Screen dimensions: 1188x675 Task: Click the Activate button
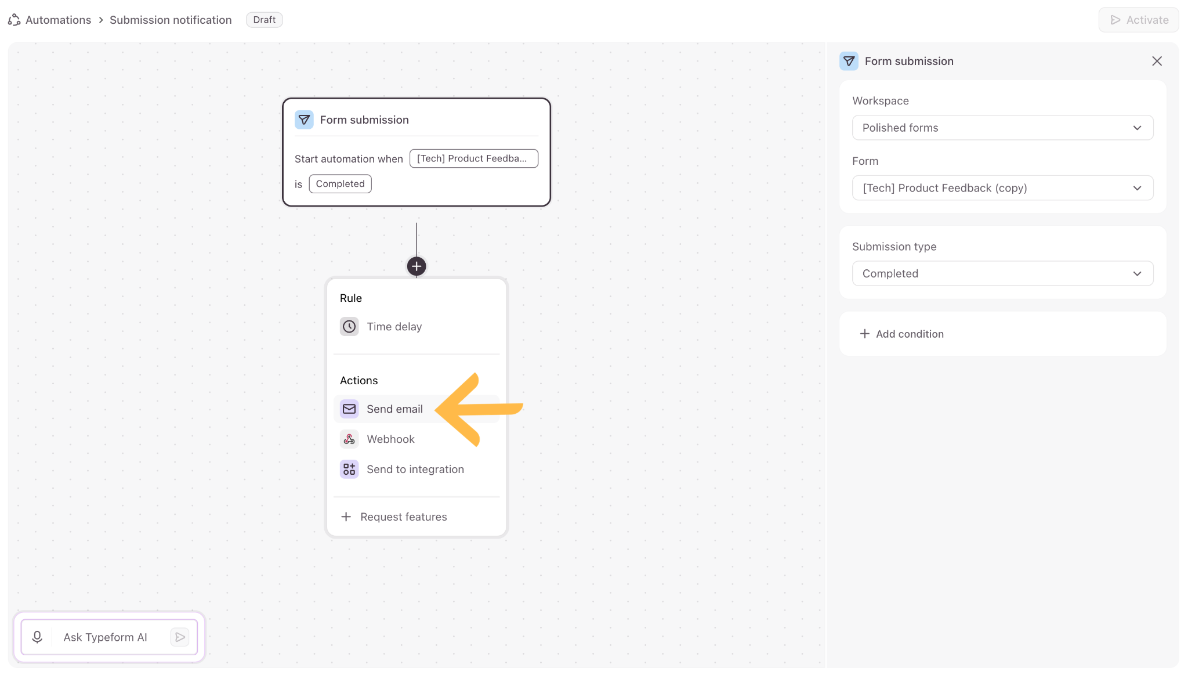coord(1139,20)
